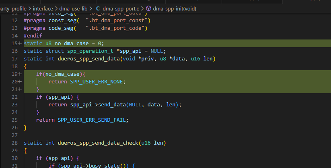Screen dimensions: 331x168
Task: Click #endif on line 14
Action: tap(33, 36)
